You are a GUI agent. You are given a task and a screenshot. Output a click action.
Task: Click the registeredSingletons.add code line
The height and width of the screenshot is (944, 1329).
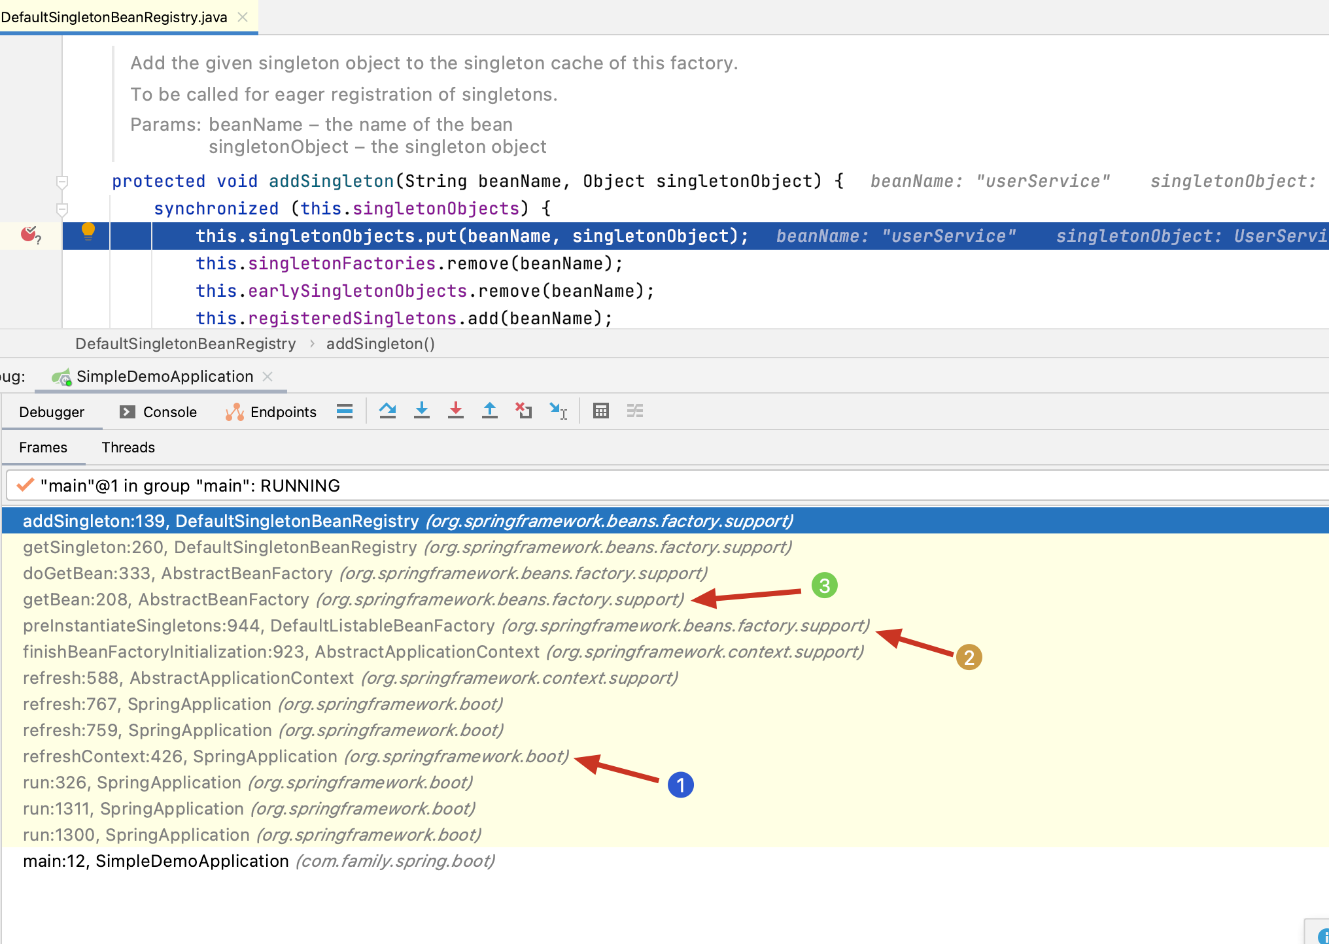[404, 318]
